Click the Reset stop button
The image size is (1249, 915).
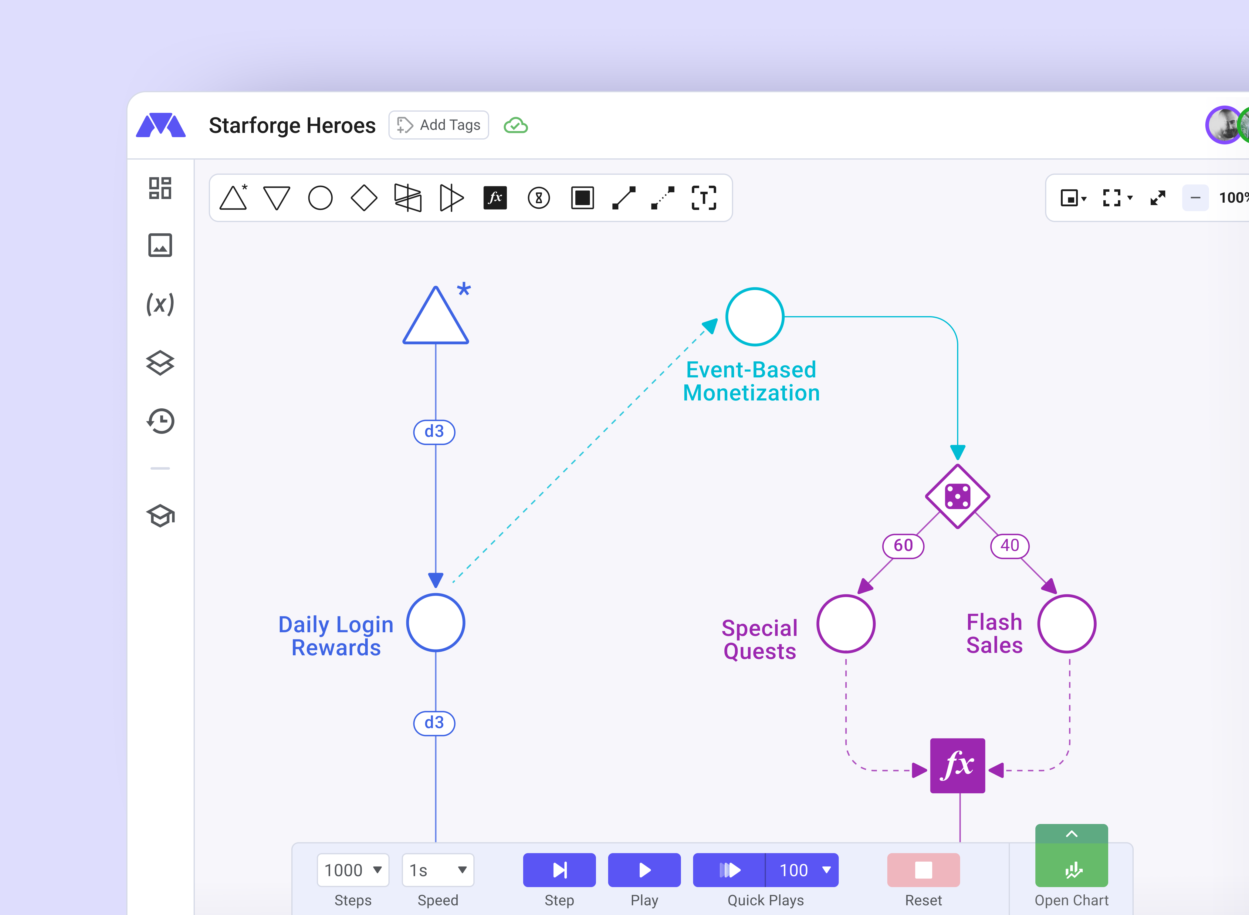(923, 870)
